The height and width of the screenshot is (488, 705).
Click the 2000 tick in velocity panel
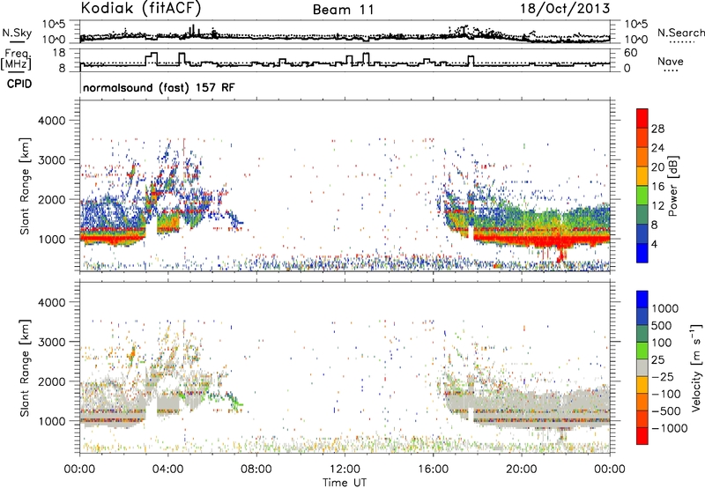[x=51, y=381]
